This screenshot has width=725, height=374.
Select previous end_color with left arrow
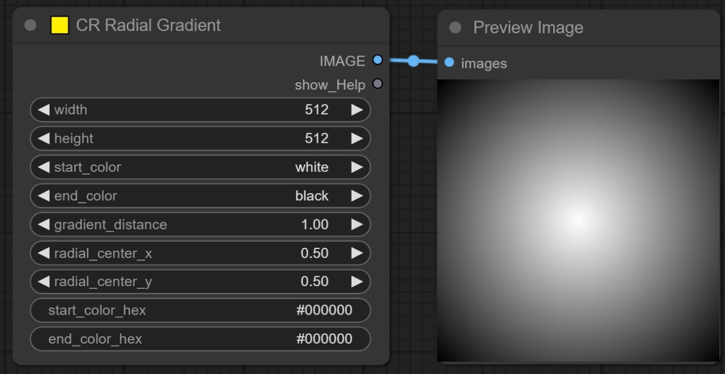pos(43,196)
